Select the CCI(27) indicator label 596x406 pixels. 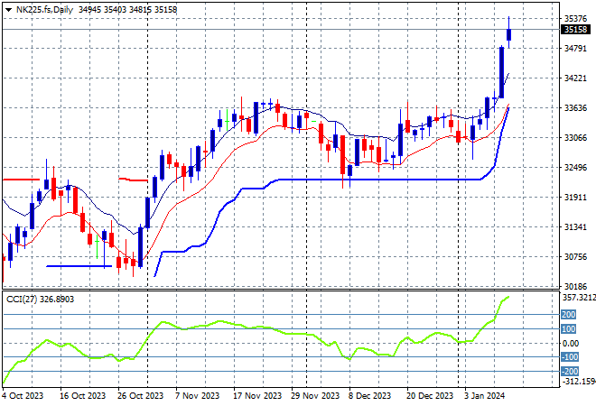click(27, 297)
